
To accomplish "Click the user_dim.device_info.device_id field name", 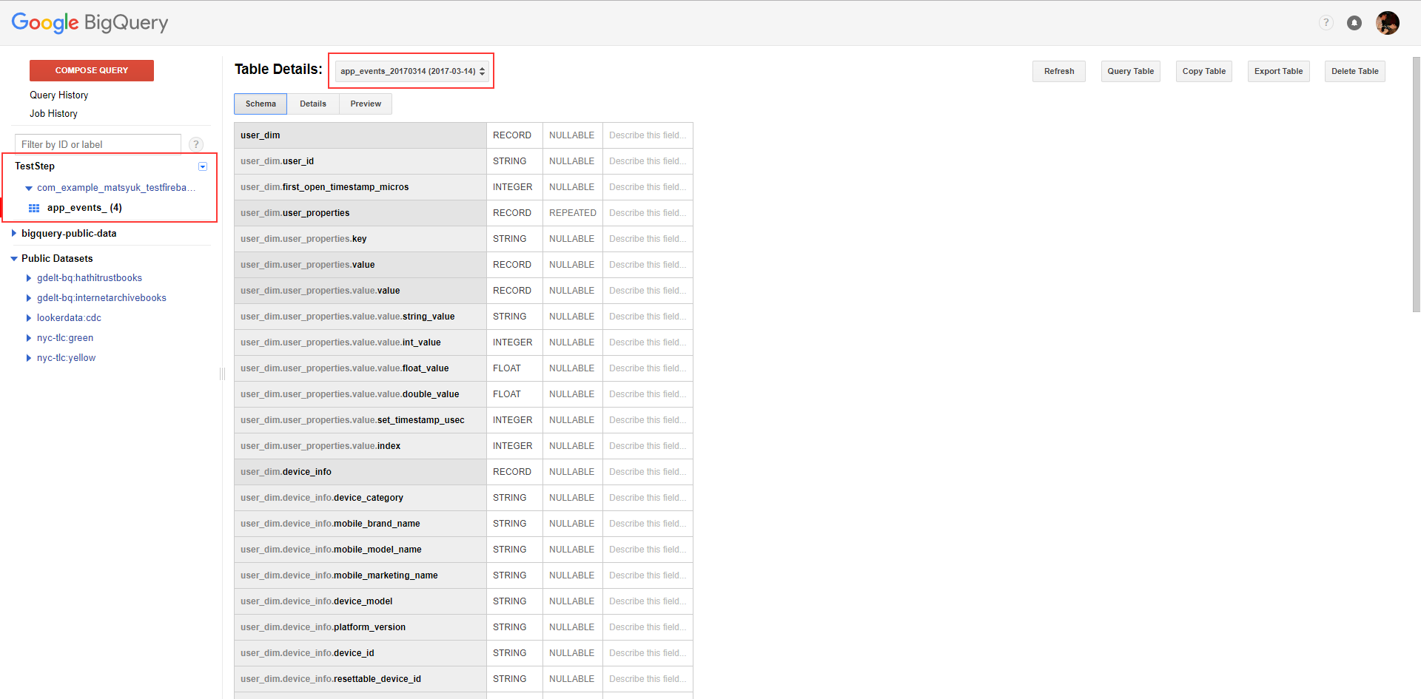I will click(x=307, y=653).
